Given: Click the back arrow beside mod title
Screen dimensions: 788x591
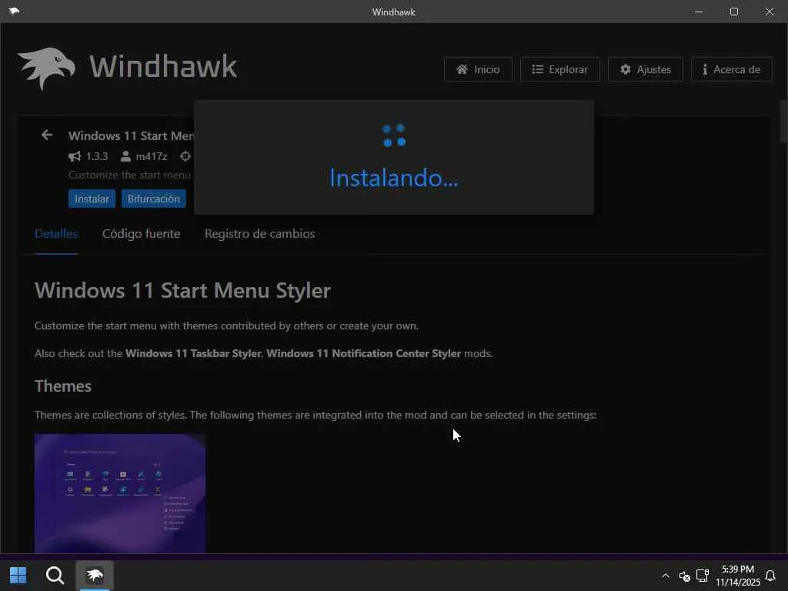Looking at the screenshot, I should tap(47, 135).
